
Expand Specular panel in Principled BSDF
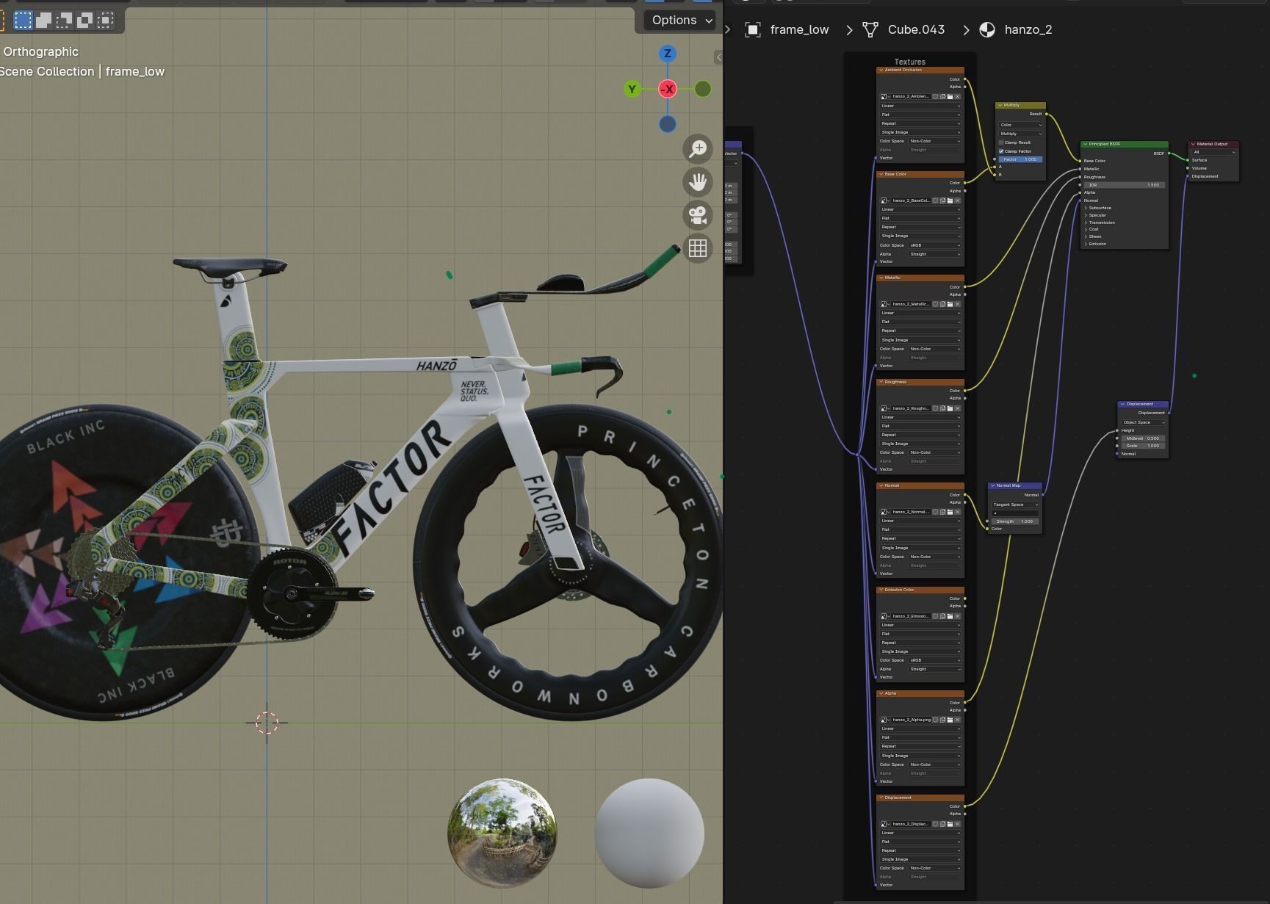1086,215
